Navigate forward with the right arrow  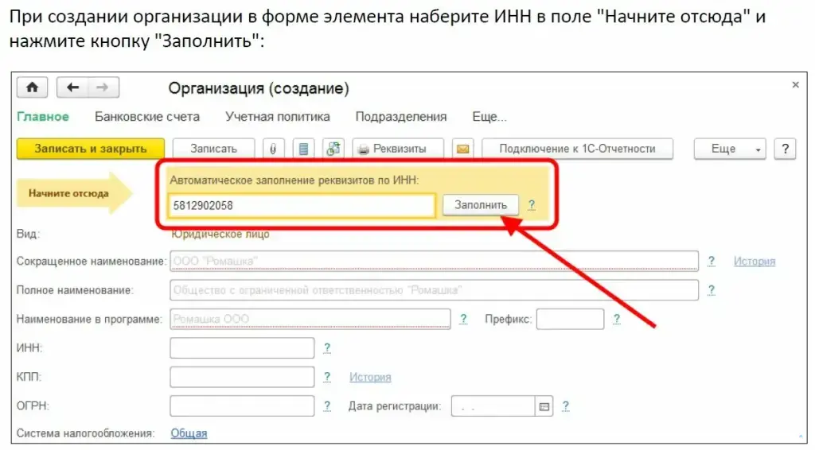(x=103, y=87)
